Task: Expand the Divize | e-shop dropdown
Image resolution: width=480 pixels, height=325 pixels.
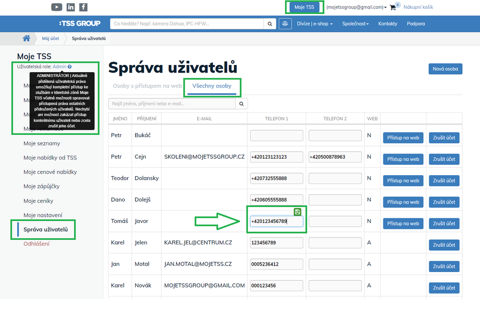Action: click(315, 24)
